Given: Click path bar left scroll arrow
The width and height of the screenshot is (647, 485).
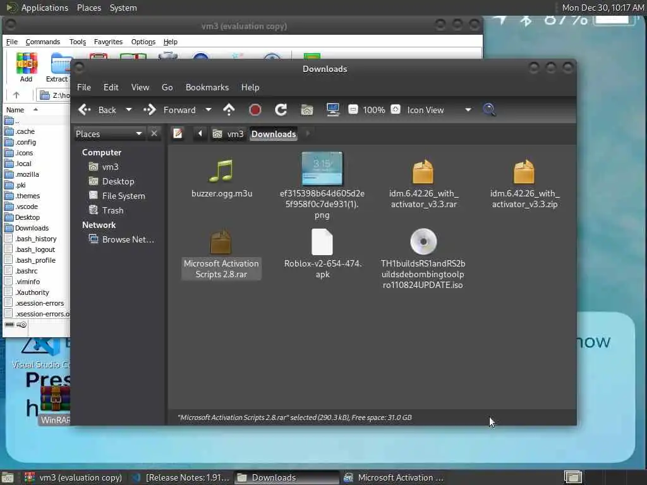Looking at the screenshot, I should click(200, 133).
